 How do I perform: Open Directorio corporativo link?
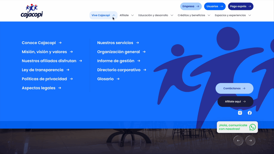click(119, 70)
